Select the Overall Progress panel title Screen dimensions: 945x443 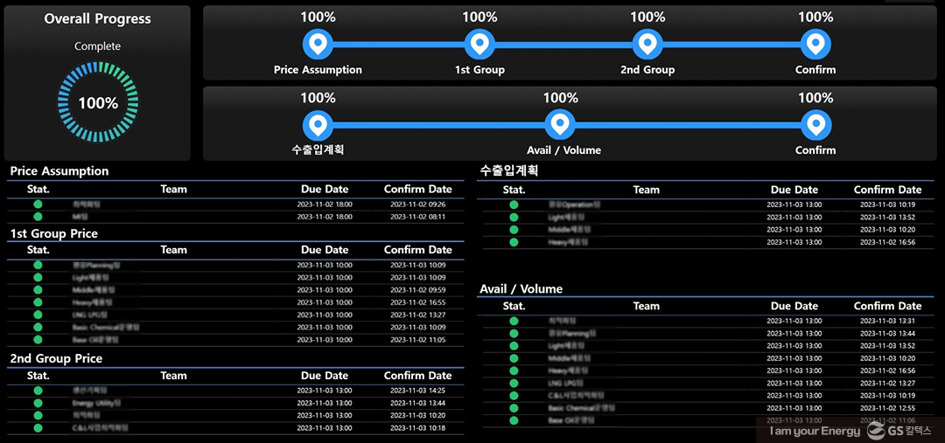(97, 19)
